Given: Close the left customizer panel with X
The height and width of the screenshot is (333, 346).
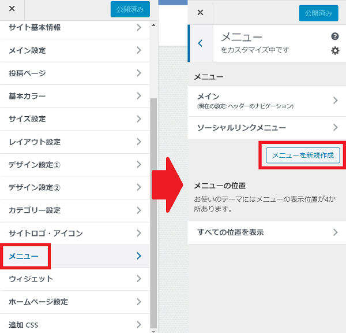Looking at the screenshot, I should [x=12, y=9].
